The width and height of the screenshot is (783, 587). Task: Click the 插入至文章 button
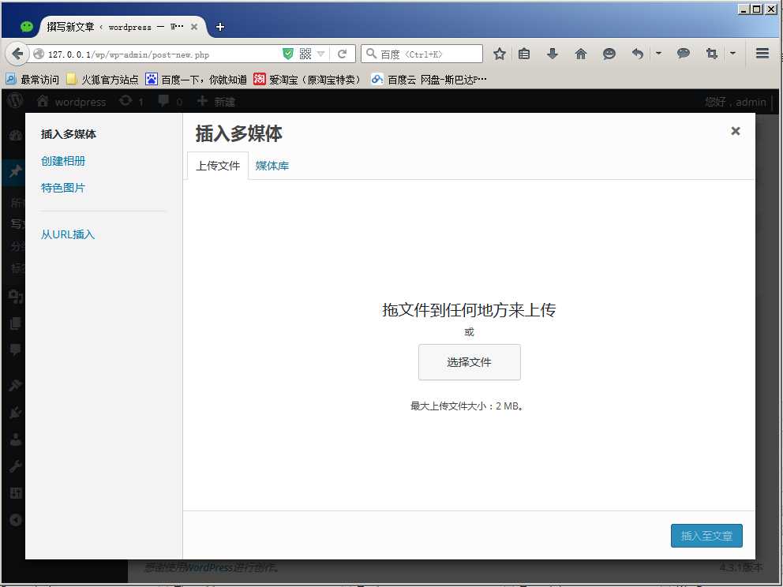click(706, 536)
